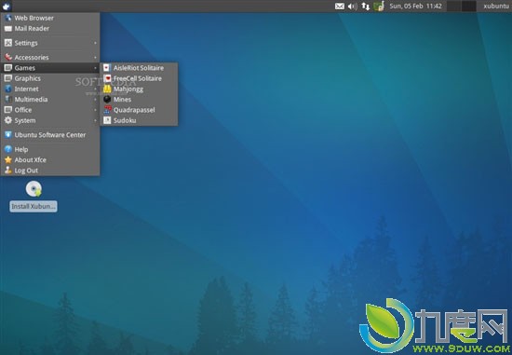Click the Help question mark icon
Image resolution: width=512 pixels, height=355 pixels.
click(8, 149)
